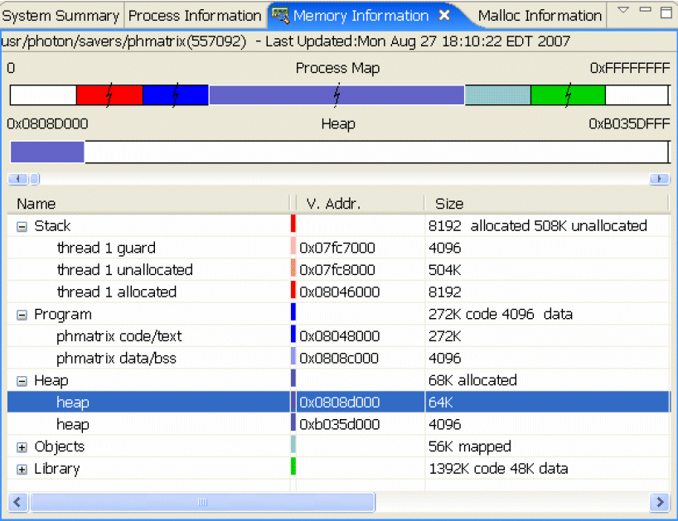This screenshot has width=678, height=521.
Task: Click the purple heap usage bar
Action: pos(46,152)
